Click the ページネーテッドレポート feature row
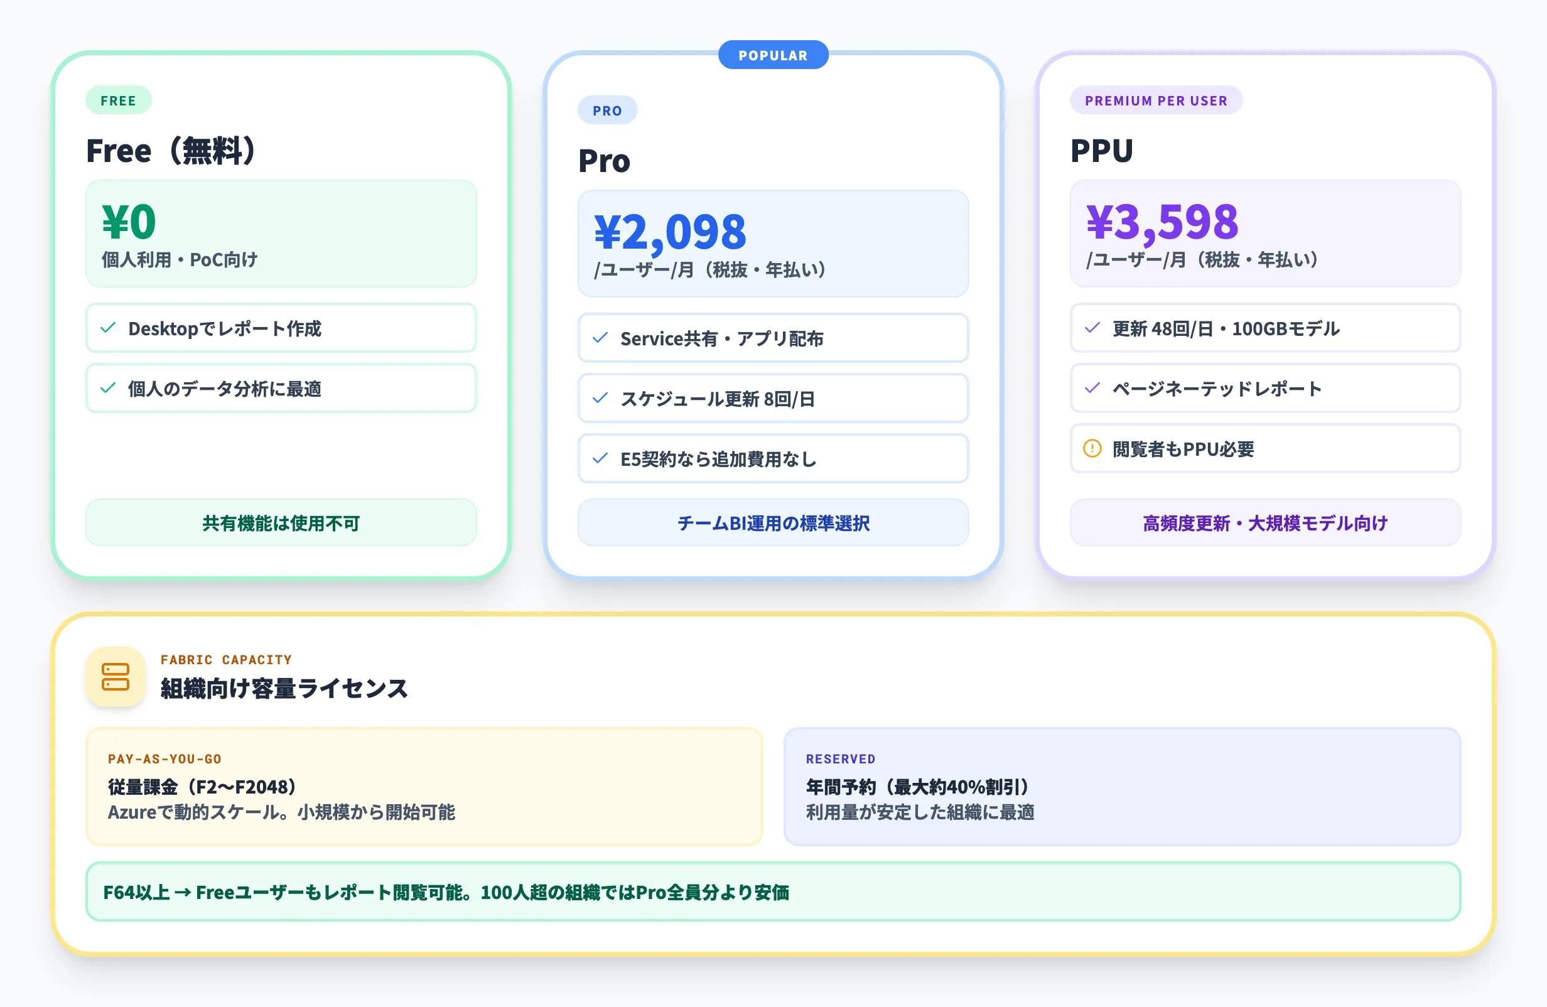Viewport: 1547px width, 1007px height. pos(1266,388)
